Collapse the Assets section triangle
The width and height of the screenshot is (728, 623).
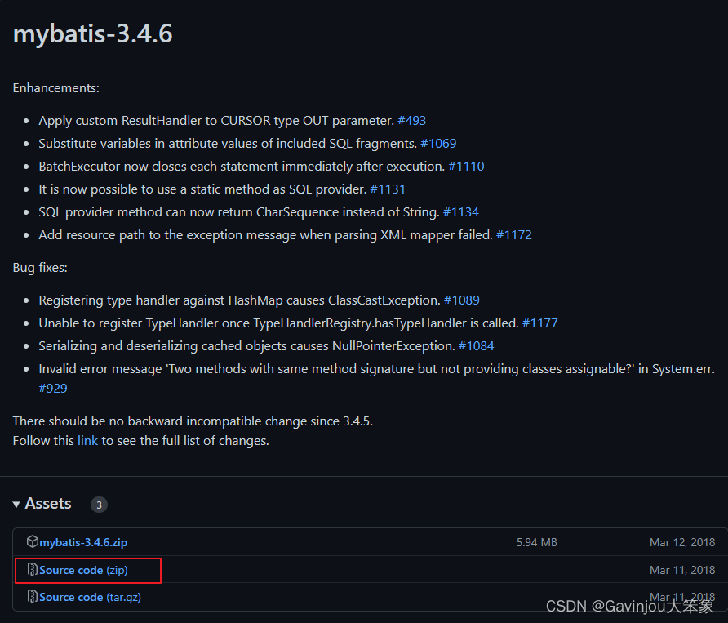tap(16, 505)
